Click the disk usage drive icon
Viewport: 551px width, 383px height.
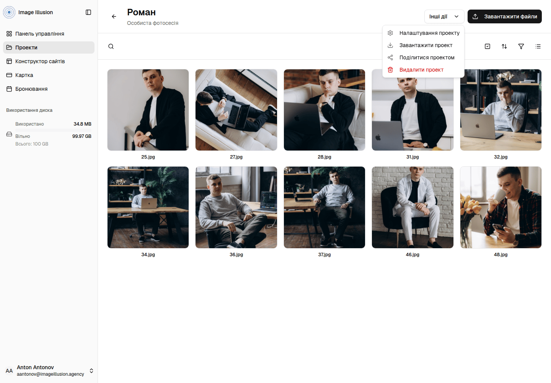click(9, 134)
